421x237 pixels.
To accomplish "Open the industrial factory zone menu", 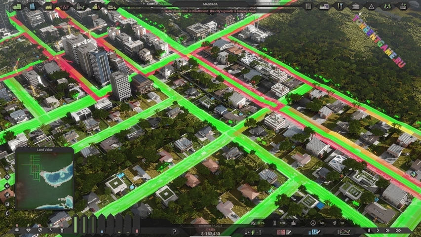I will tap(49, 6).
